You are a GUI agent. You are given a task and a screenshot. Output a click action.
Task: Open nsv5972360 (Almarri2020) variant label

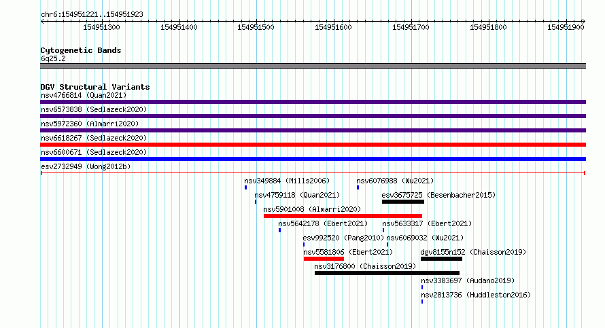coord(90,124)
